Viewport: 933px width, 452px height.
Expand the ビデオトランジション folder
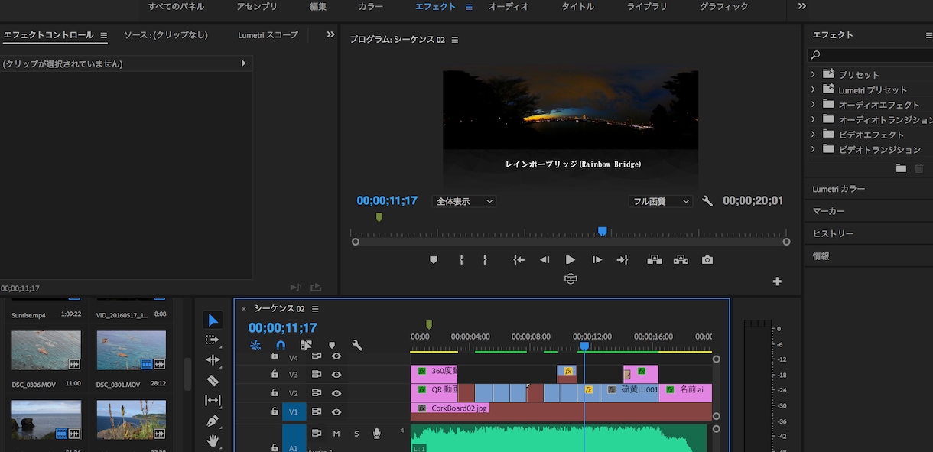pos(813,149)
